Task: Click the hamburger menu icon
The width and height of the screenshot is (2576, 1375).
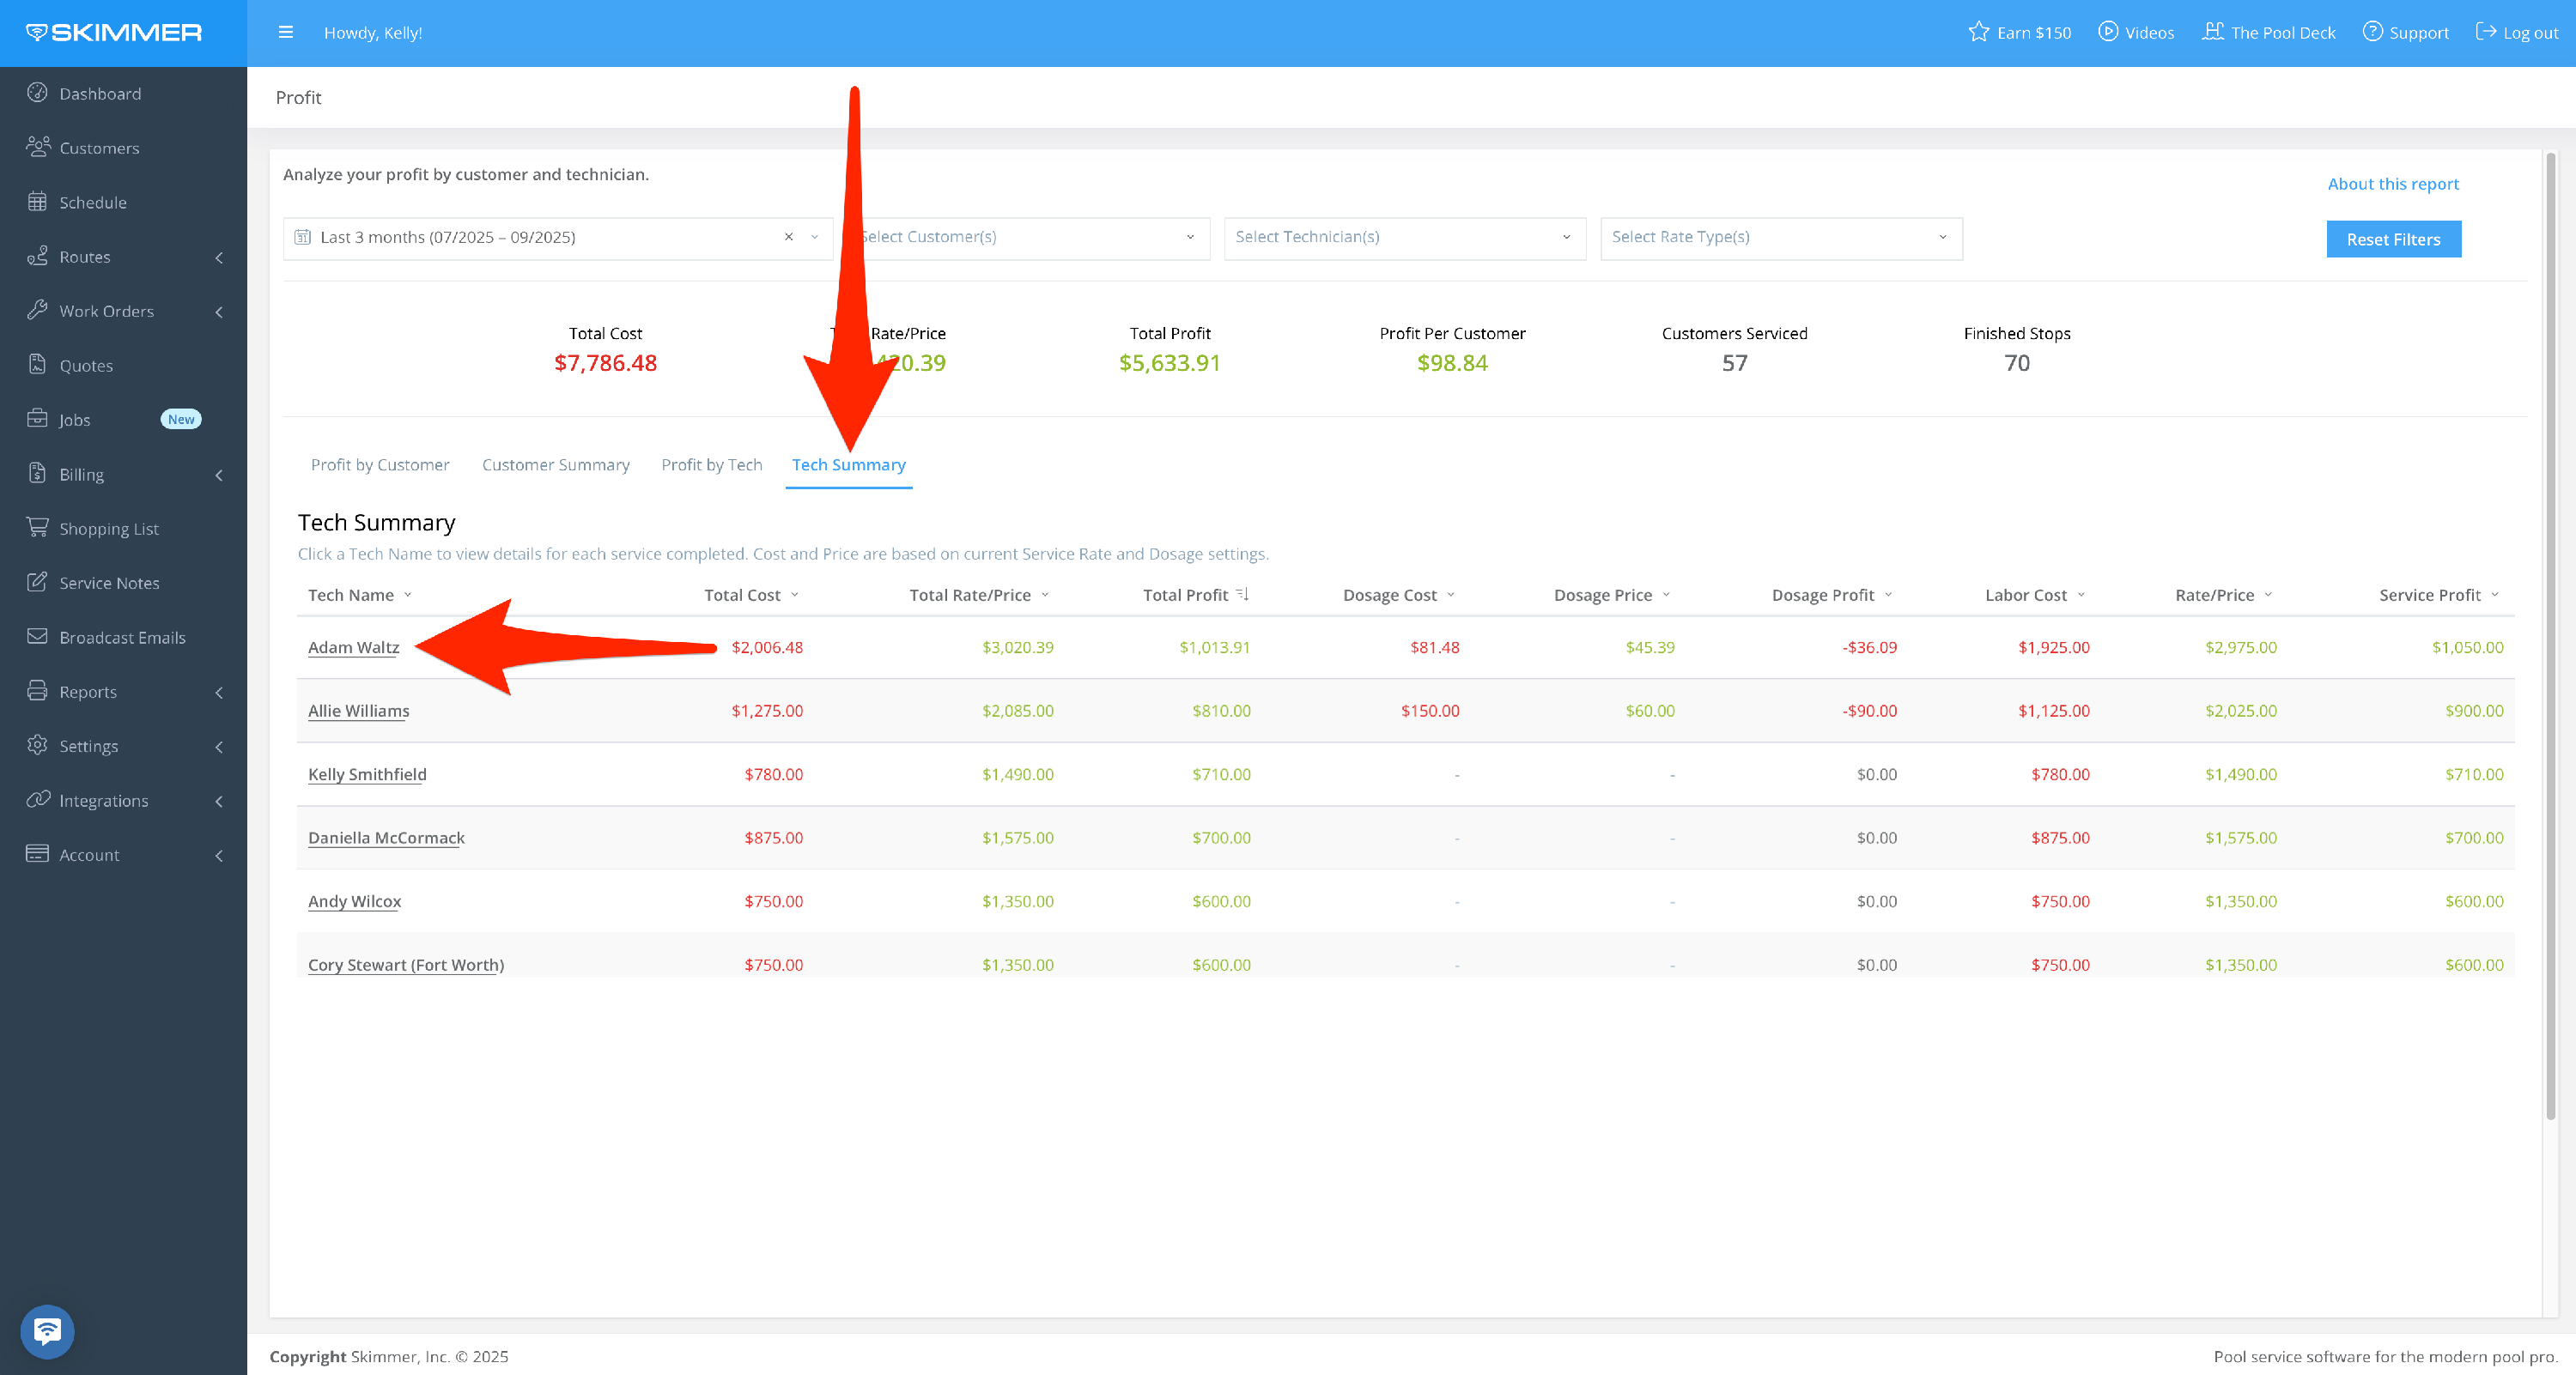Action: point(285,32)
